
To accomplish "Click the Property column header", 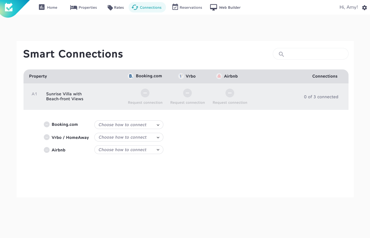I will tap(38, 76).
